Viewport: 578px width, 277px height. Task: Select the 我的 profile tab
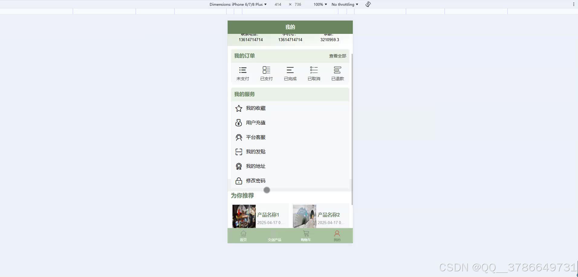tap(337, 236)
